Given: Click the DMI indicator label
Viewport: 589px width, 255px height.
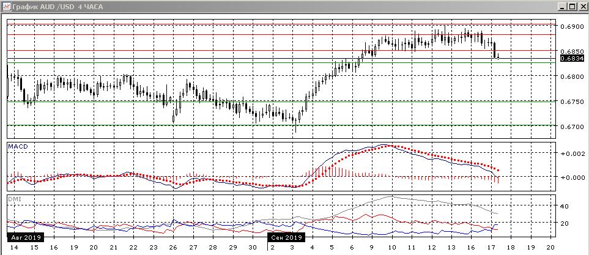Looking at the screenshot, I should pyautogui.click(x=13, y=199).
